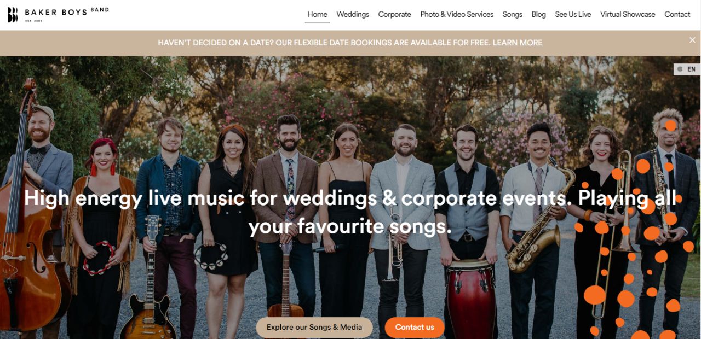Click the Explore our Songs & Media button

pyautogui.click(x=314, y=327)
